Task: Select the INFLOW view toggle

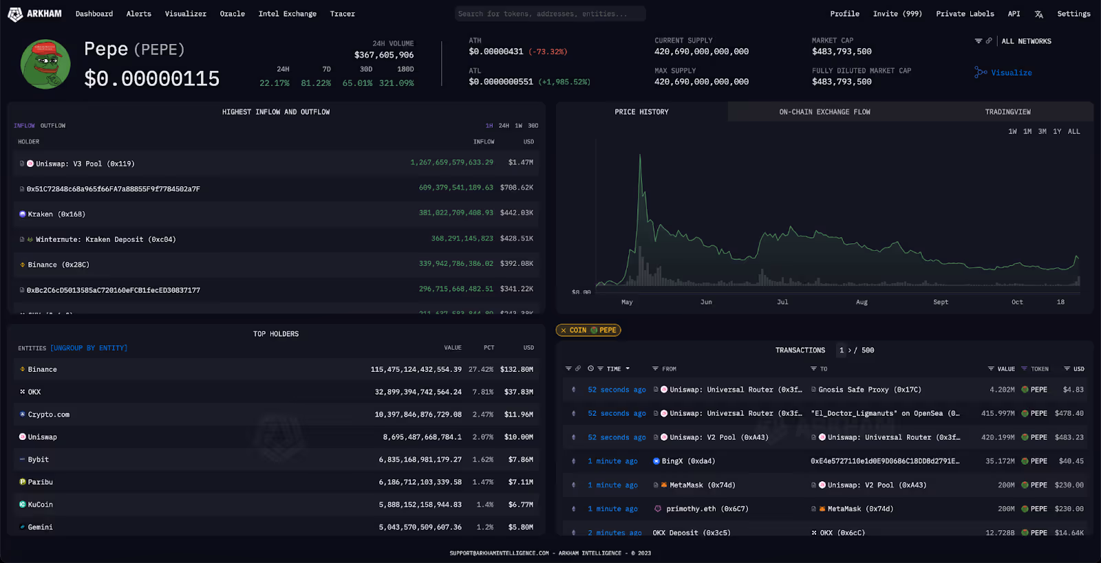Action: click(x=24, y=126)
